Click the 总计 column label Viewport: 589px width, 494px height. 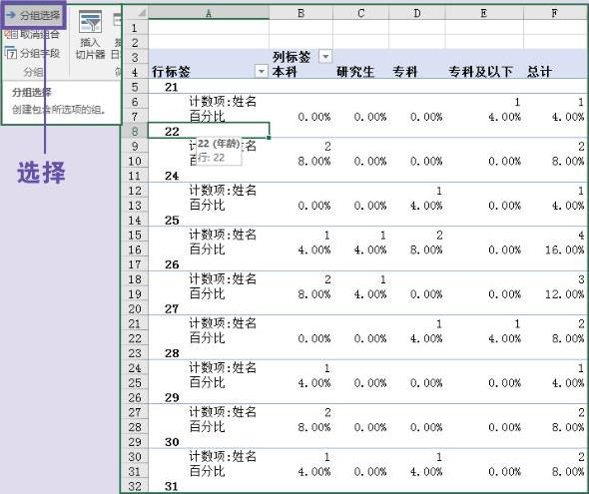(539, 71)
